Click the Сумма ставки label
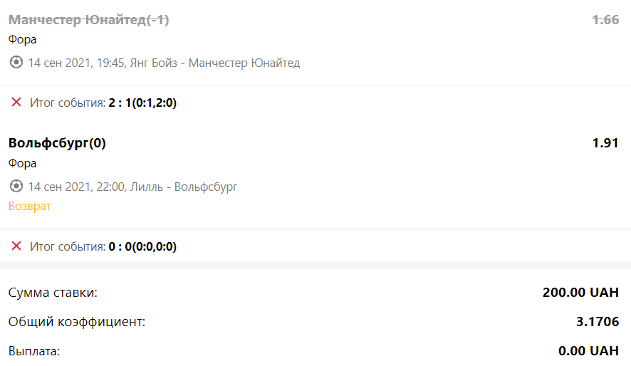The image size is (631, 366). coord(53,293)
